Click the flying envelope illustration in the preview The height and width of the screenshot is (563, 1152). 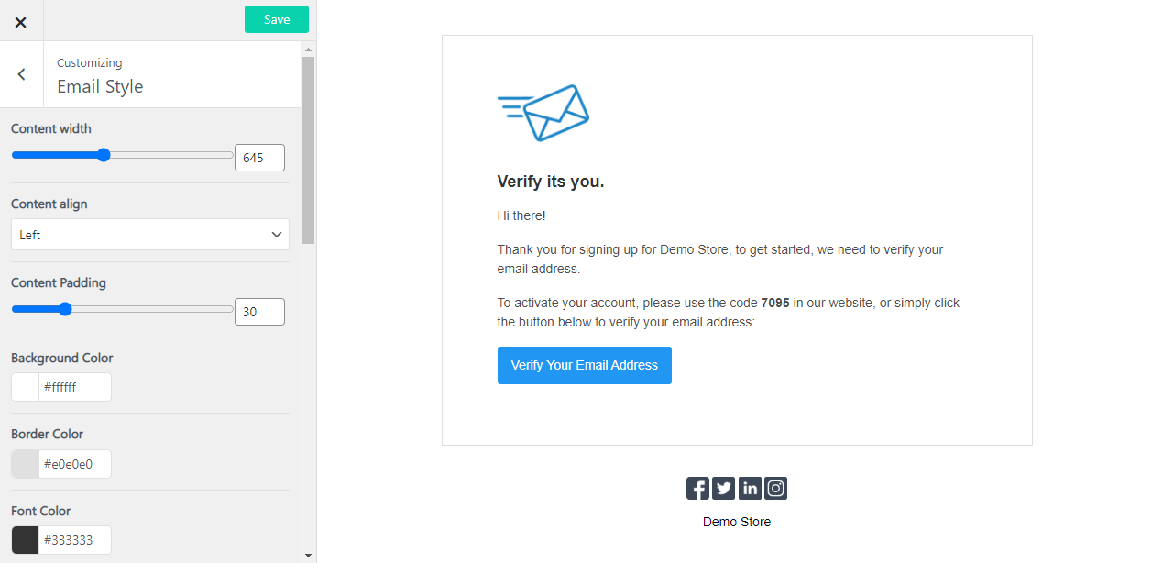coord(543,110)
